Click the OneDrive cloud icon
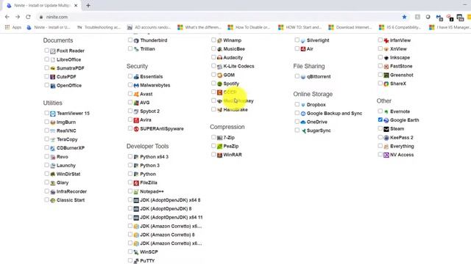 (303, 122)
